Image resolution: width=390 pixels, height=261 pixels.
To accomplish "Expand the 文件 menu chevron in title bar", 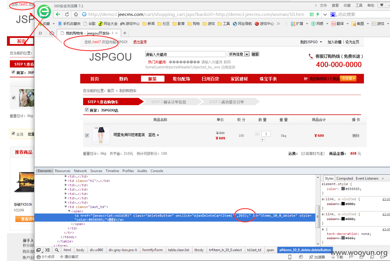I will click(316, 5).
